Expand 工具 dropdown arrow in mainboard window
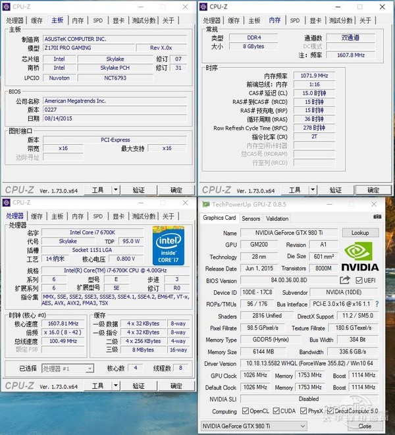 [116, 190]
